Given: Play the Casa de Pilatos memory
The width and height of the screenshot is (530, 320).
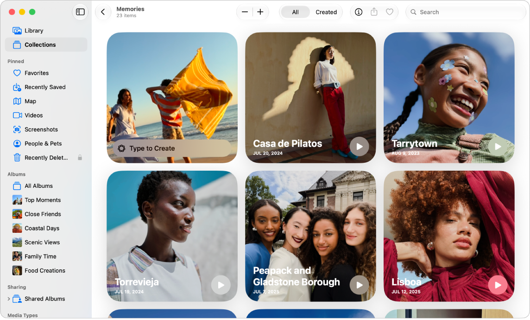Looking at the screenshot, I should pos(360,147).
